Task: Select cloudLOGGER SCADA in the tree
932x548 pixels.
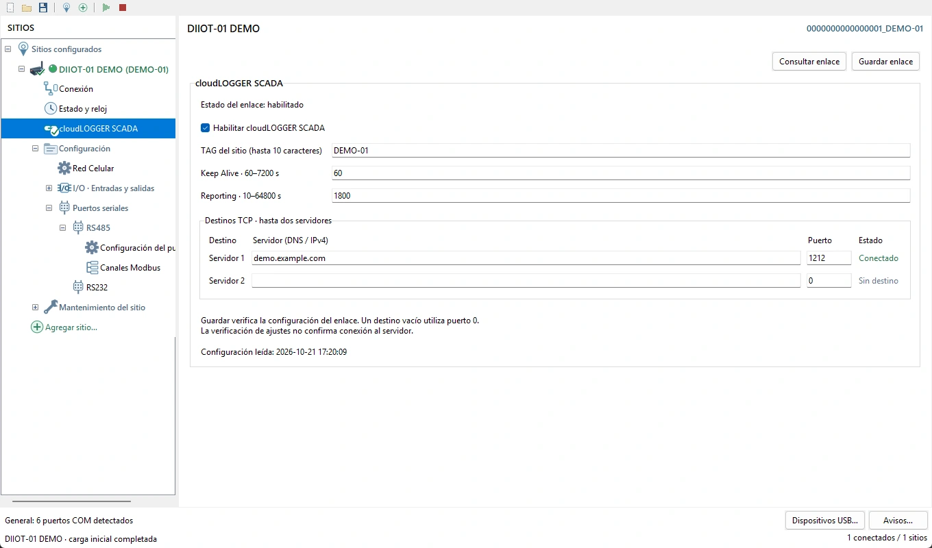Action: click(88, 128)
